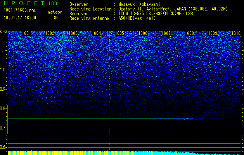Image resolution: width=244 pixels, height=155 pixels.
Task: Click the 1.0 kHz axis label
Action: pos(3,70)
